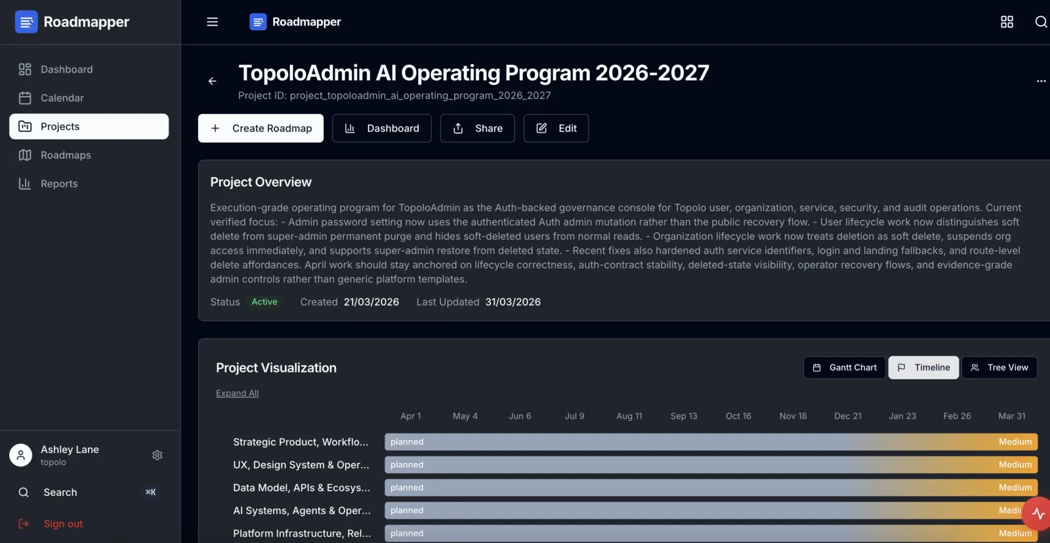Expand all rows via Expand All link
Screen dimensions: 1050x543
point(237,393)
